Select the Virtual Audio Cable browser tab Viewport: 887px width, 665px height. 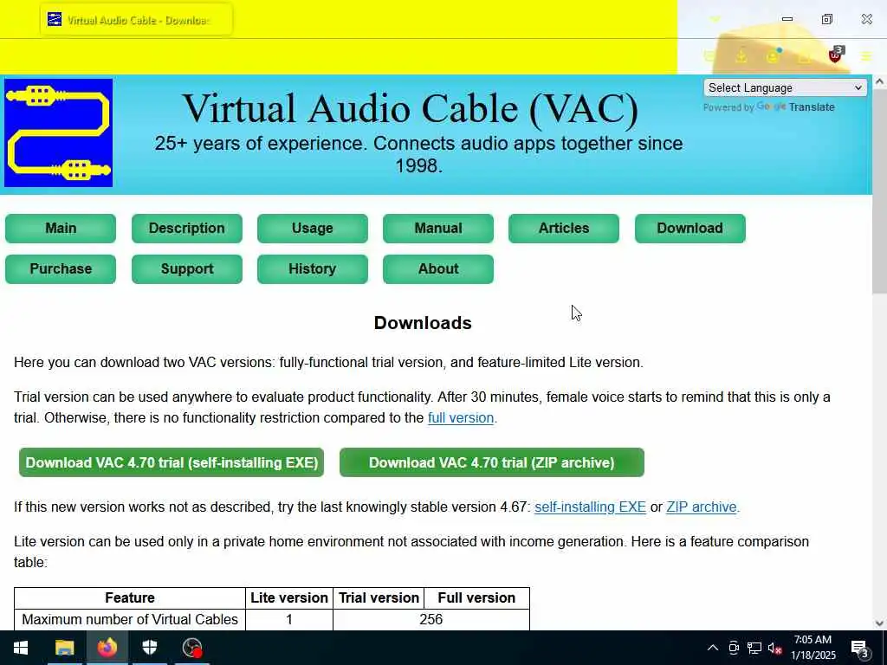tap(136, 19)
